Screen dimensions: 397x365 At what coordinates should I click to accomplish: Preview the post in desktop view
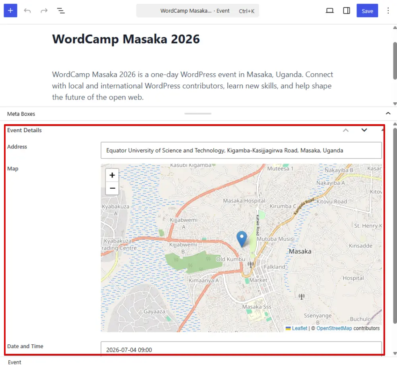330,11
